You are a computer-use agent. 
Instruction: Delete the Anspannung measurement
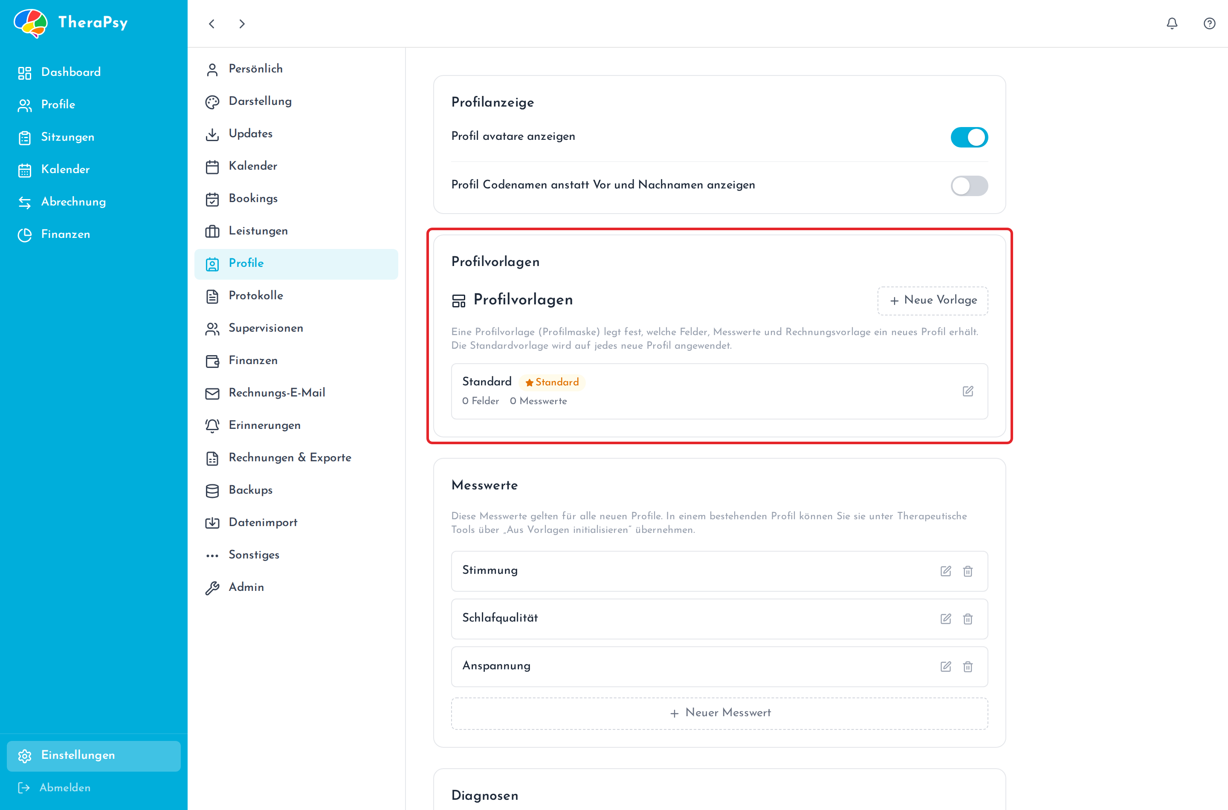pos(967,666)
